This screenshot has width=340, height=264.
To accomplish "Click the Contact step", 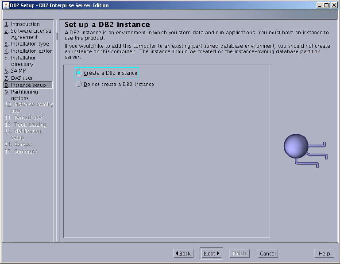I will pyautogui.click(x=19, y=144).
